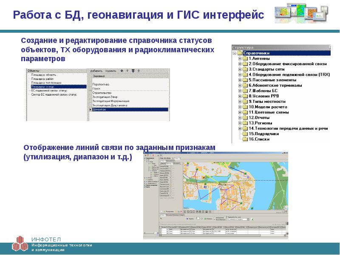Click the '15.Подрядчики' folder icon
Screen dimensions: 340x255
tap(245, 133)
